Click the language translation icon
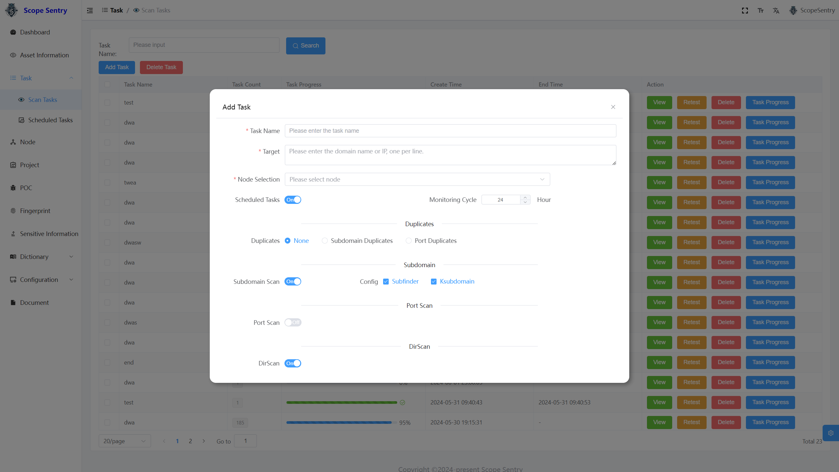This screenshot has width=839, height=472. [776, 10]
